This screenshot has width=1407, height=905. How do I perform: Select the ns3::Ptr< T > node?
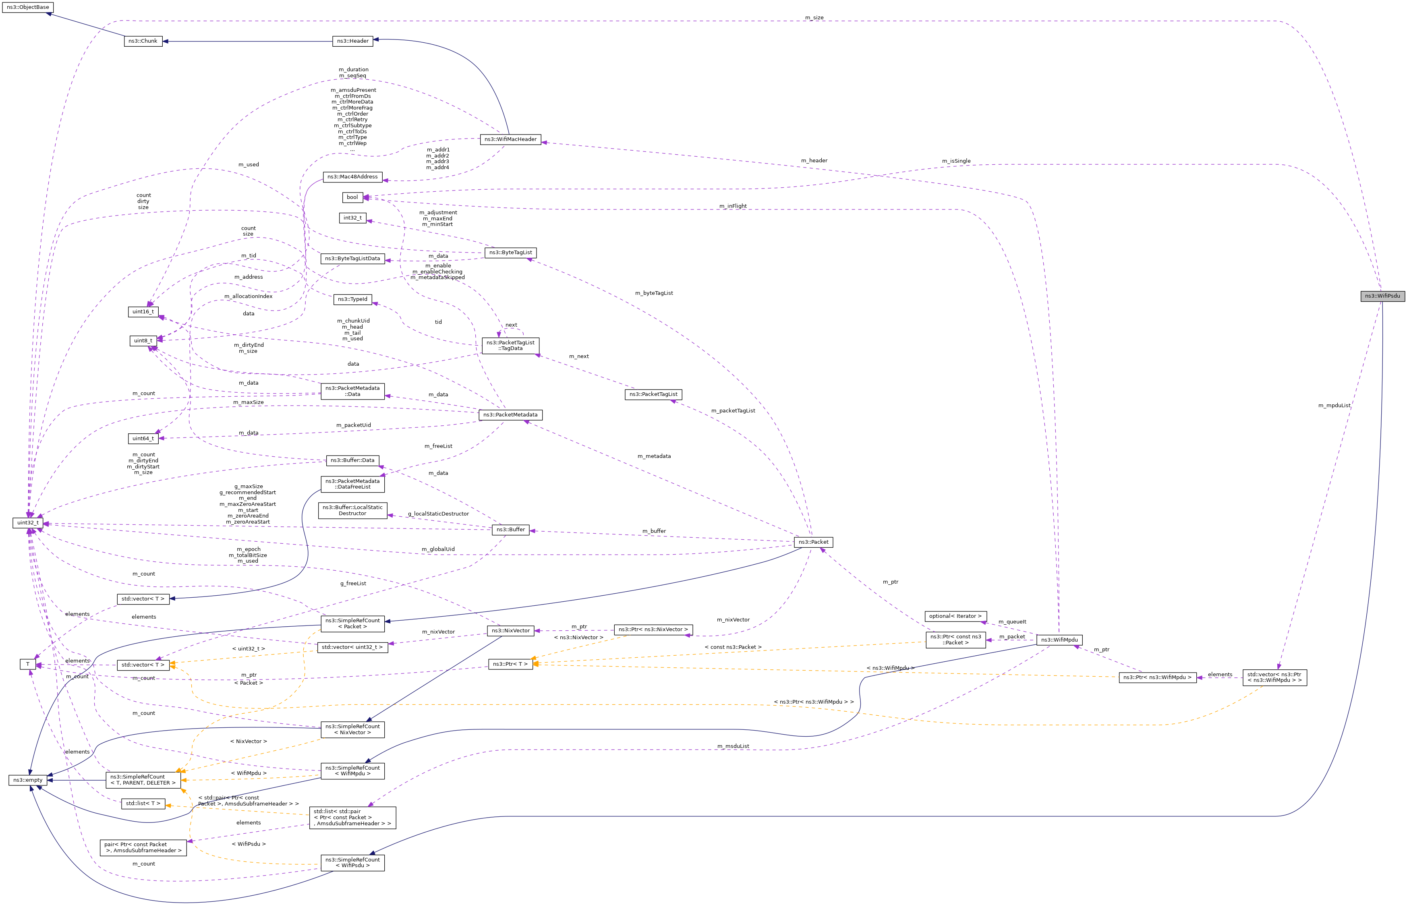click(x=510, y=665)
